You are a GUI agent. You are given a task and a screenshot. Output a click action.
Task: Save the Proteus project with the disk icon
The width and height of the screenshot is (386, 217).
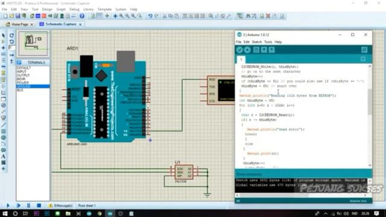(x=17, y=16)
